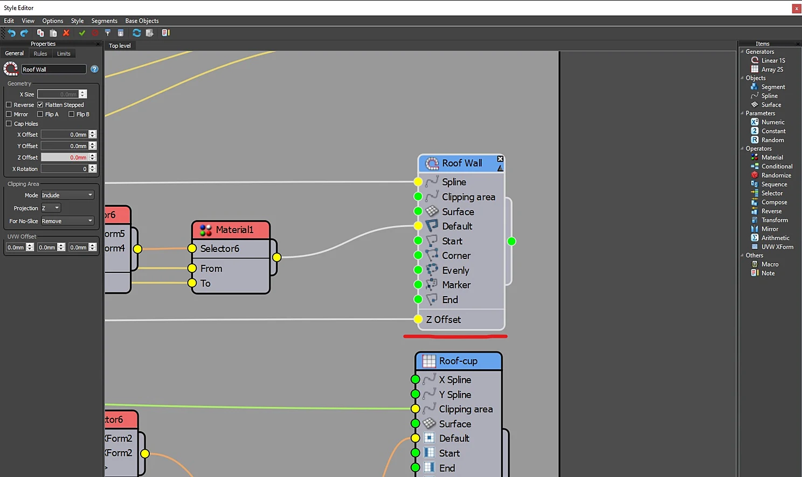
Task: Click the blue refresh arrows icon
Action: pos(136,33)
